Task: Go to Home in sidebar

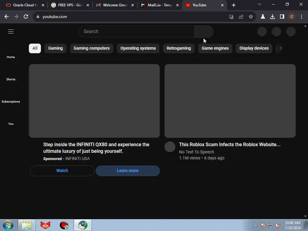Action: (11, 57)
